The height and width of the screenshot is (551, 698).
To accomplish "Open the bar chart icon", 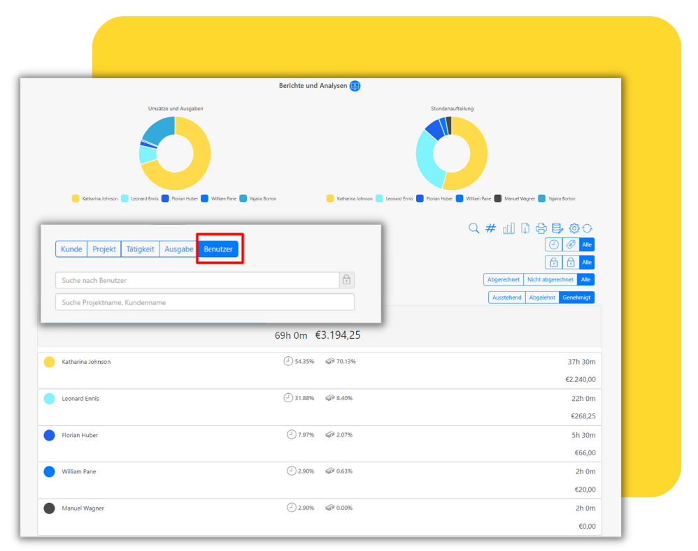I will click(x=508, y=228).
